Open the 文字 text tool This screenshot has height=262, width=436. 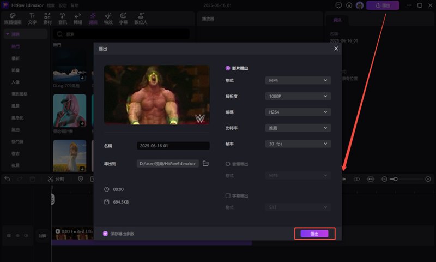[32, 19]
